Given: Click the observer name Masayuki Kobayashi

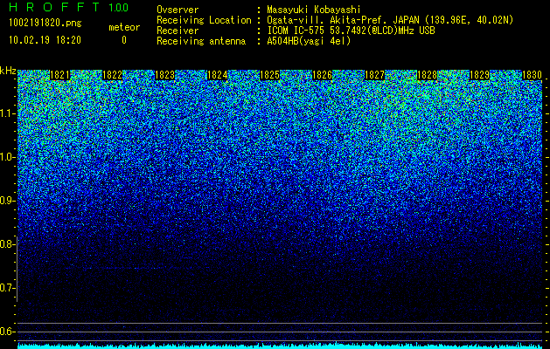Looking at the screenshot, I should [314, 10].
